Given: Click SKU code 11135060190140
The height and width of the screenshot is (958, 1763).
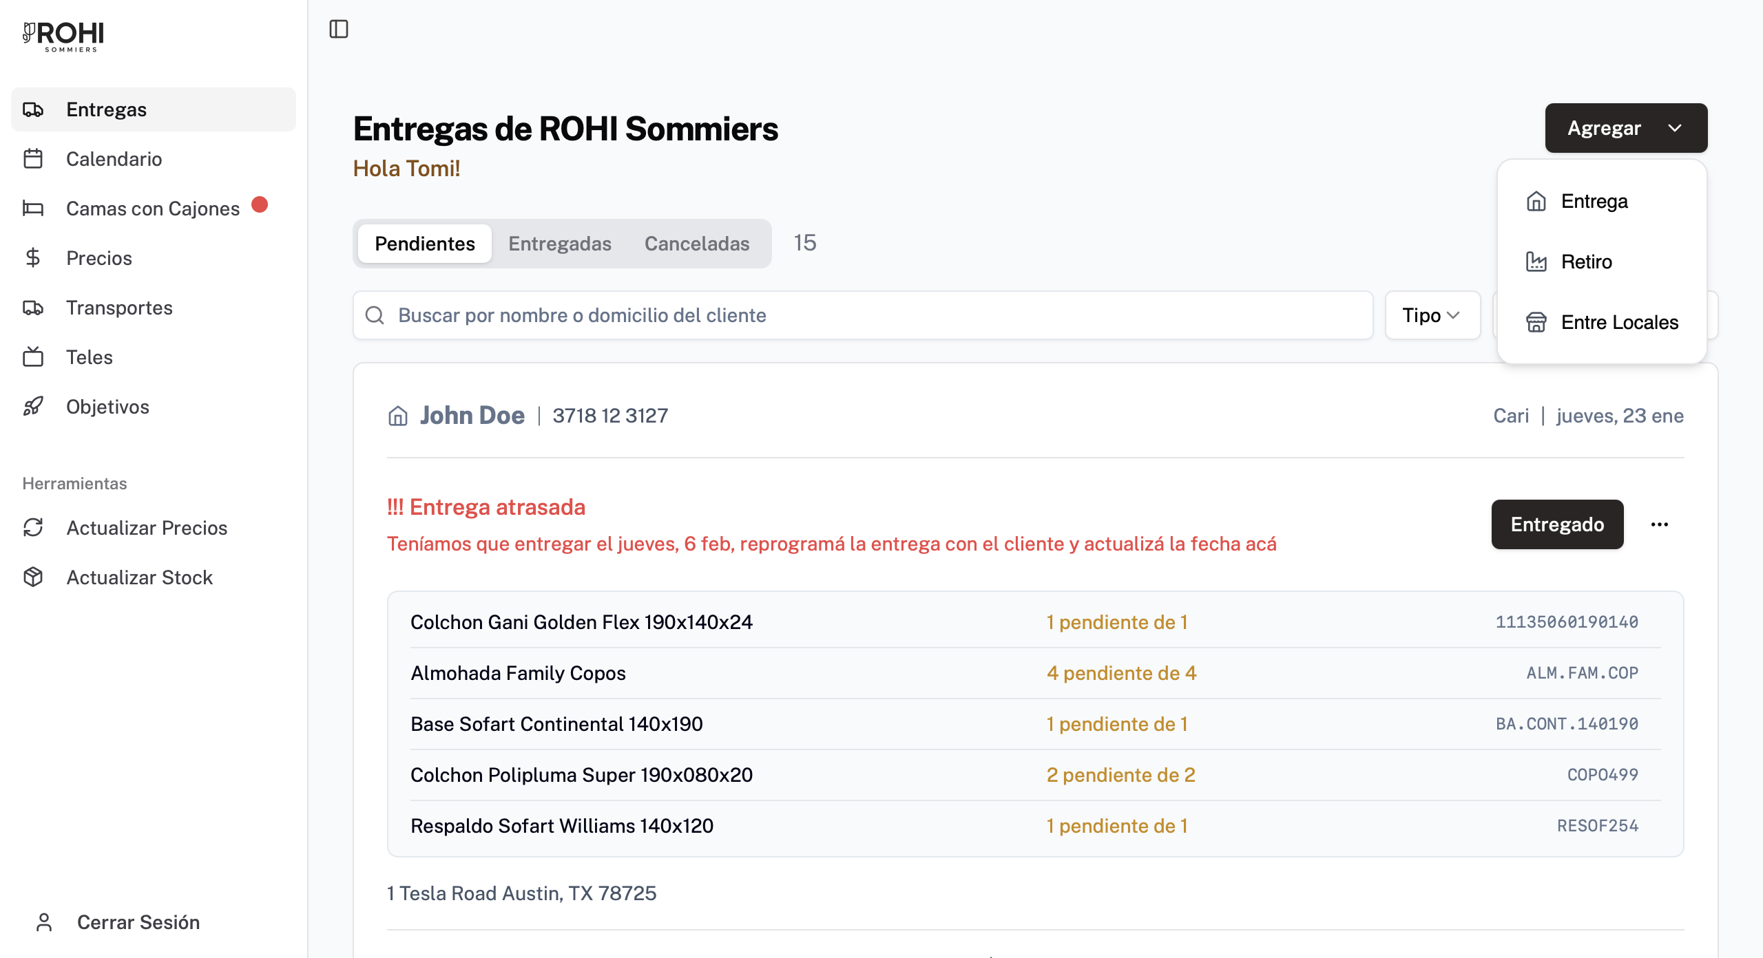Looking at the screenshot, I should [x=1567, y=622].
